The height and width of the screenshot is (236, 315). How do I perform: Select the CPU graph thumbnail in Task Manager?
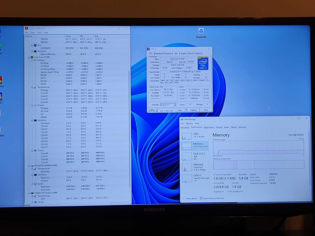[187, 136]
